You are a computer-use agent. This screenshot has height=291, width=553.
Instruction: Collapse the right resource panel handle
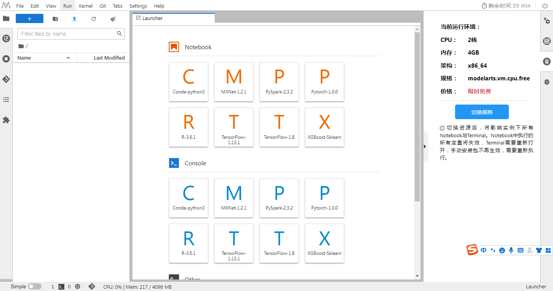tap(425, 146)
